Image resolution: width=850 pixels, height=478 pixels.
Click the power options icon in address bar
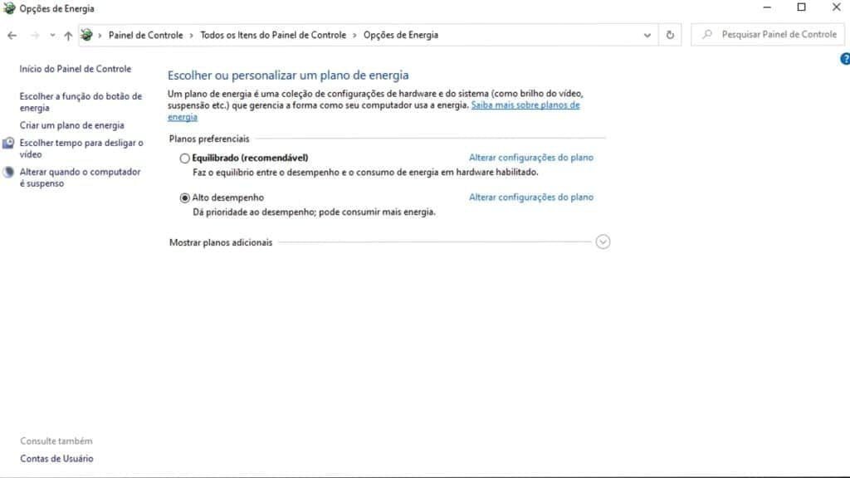click(x=87, y=35)
